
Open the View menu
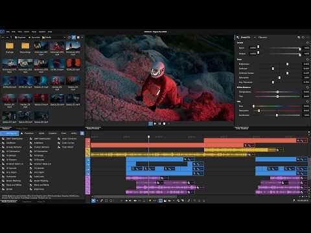(x=20, y=32)
